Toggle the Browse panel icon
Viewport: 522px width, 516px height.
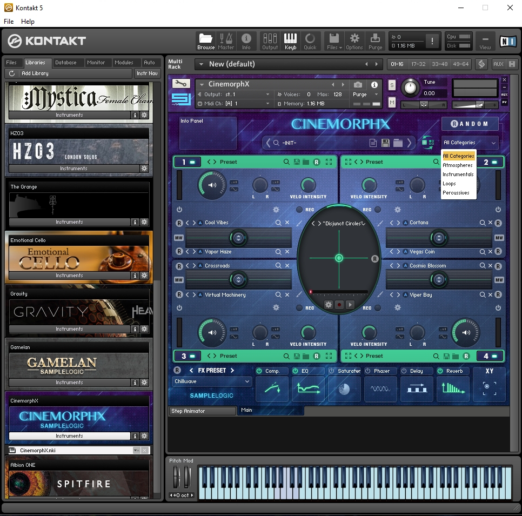click(x=206, y=41)
